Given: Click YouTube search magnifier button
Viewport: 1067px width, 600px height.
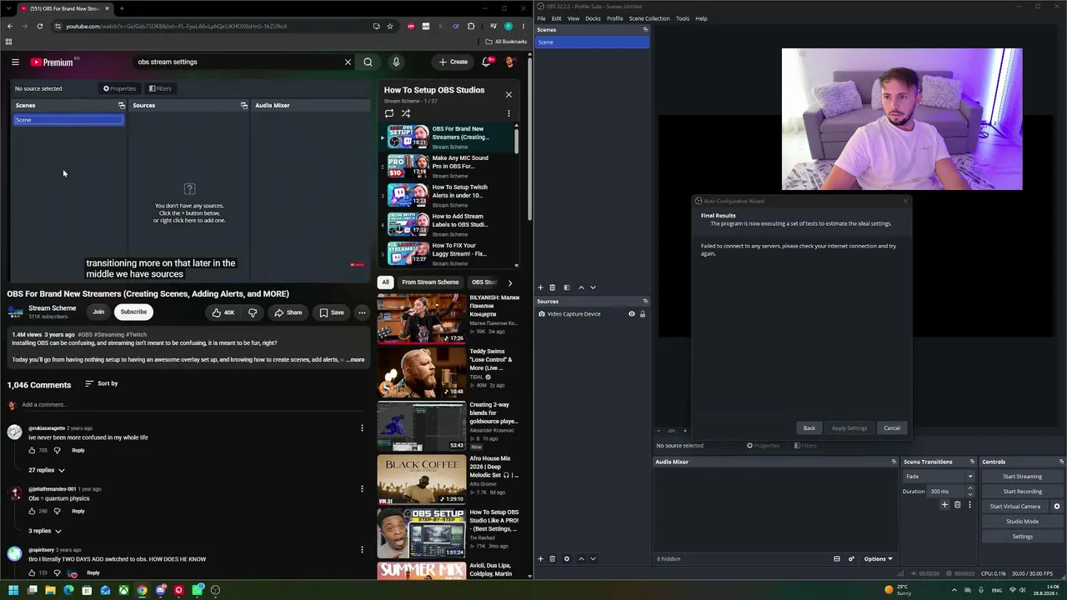Looking at the screenshot, I should click(368, 62).
